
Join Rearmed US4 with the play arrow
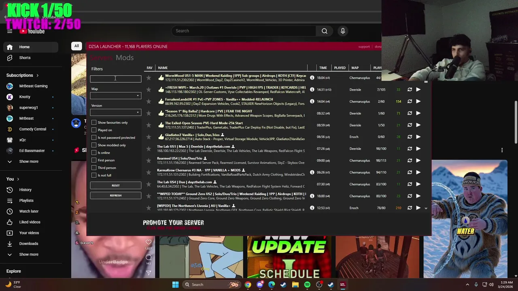[x=418, y=160]
